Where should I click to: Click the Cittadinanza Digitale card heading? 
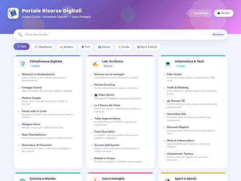click(46, 61)
